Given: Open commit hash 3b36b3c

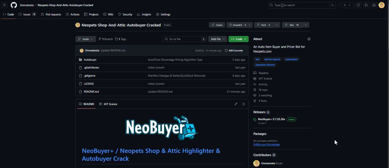Looking at the screenshot, I should [x=199, y=50].
